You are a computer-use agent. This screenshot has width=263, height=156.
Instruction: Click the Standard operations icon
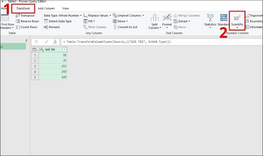(x=224, y=18)
